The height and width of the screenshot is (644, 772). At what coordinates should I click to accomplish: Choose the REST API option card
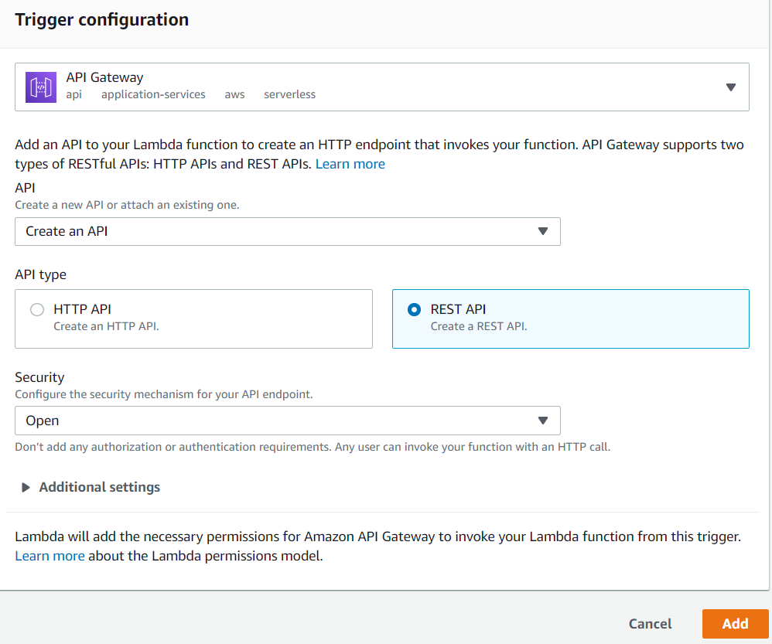tap(571, 319)
